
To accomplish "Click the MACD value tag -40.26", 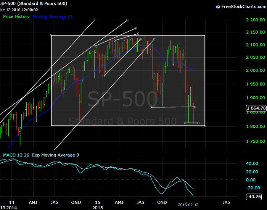I will (254, 197).
